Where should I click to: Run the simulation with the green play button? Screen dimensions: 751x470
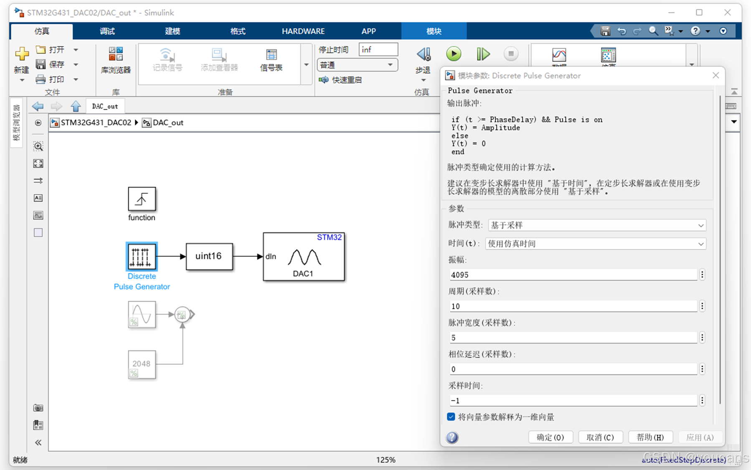pos(454,54)
